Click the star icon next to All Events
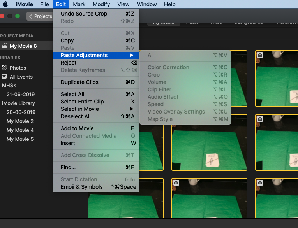Image resolution: width=298 pixels, height=228 pixels. point(4,77)
